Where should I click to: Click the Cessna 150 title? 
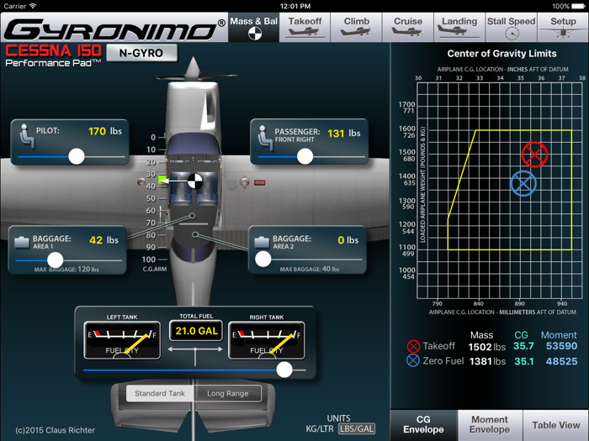(x=53, y=51)
